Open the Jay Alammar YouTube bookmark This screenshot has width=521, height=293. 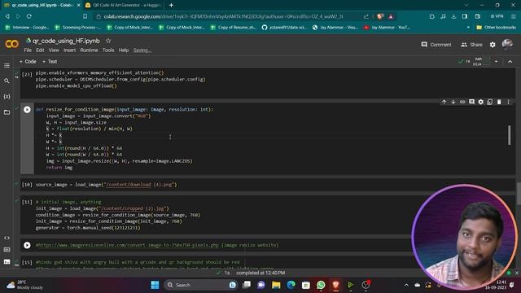[x=387, y=27]
